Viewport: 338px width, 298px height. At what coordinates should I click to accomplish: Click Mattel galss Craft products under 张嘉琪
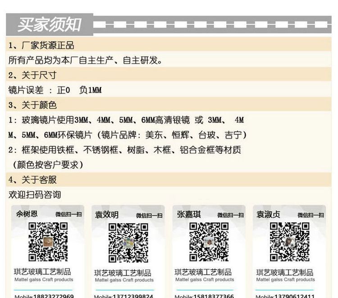(x=205, y=280)
